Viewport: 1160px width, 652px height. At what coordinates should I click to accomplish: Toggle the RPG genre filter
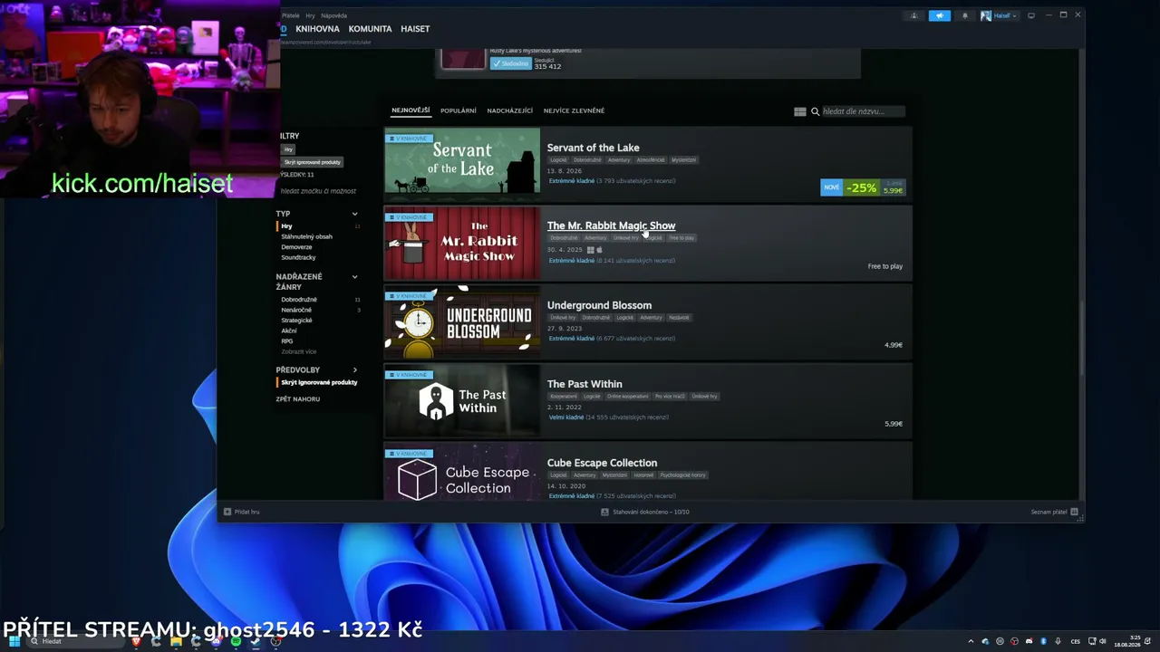click(x=286, y=341)
